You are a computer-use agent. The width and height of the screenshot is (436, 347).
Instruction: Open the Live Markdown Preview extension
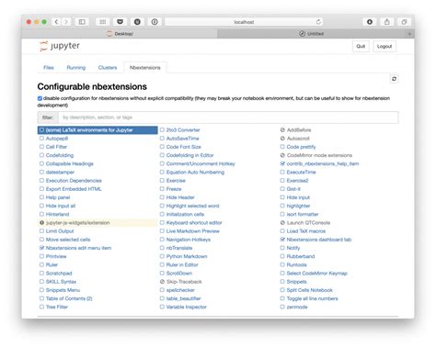pos(193,231)
